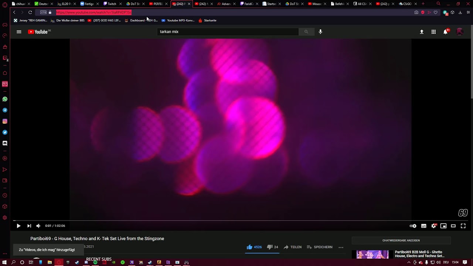Viewport: 473px width, 266px height.
Task: Open the Partiboi69 B2B Mell G thumbnail
Action: click(x=372, y=254)
